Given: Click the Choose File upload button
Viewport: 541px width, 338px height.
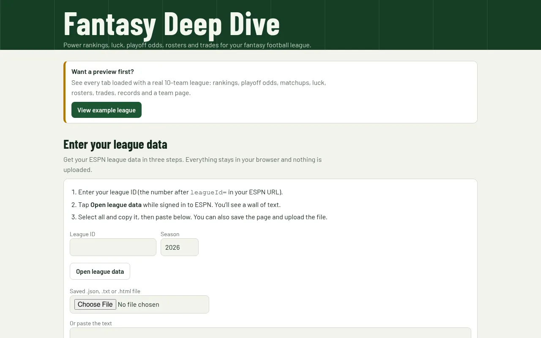Looking at the screenshot, I should coord(95,304).
